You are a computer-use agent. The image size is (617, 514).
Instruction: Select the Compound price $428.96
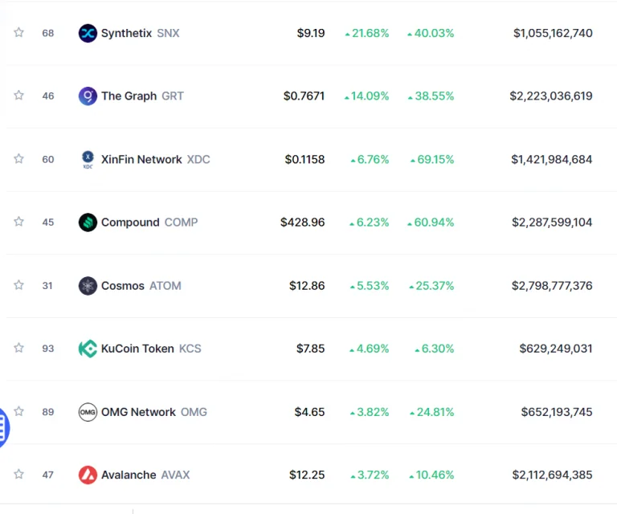[x=303, y=222]
